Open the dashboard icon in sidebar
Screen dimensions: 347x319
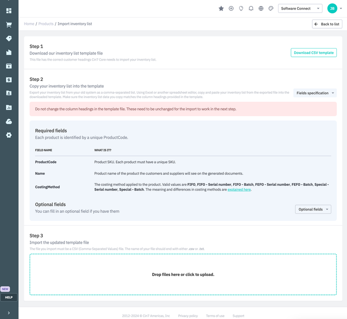pos(9,11)
